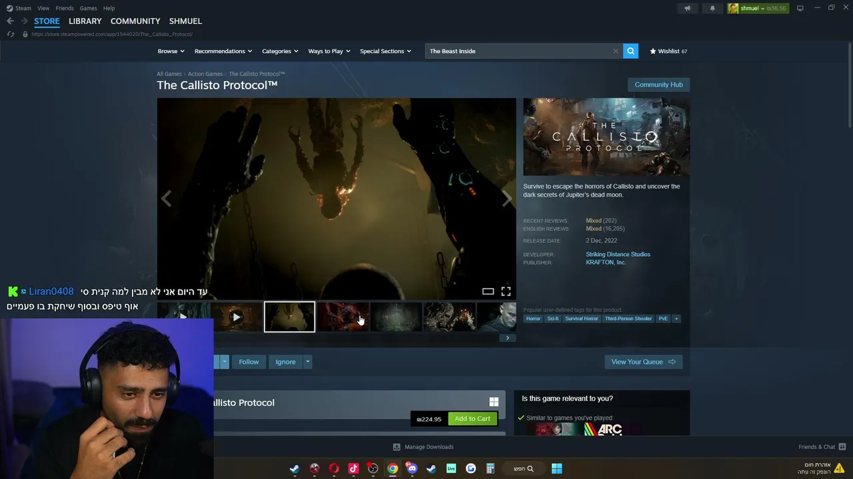The height and width of the screenshot is (479, 853).
Task: Open the notifications bell
Action: point(712,8)
